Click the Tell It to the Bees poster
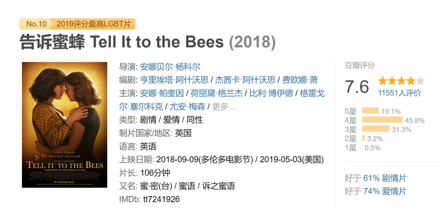Viewport: 447px width, 223px height. pos(65,125)
